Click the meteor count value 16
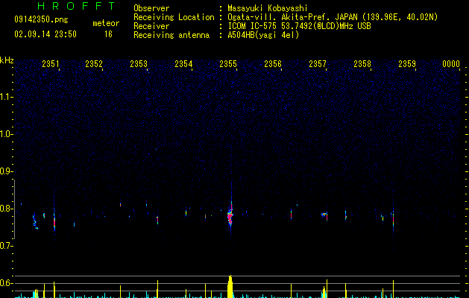 108,34
